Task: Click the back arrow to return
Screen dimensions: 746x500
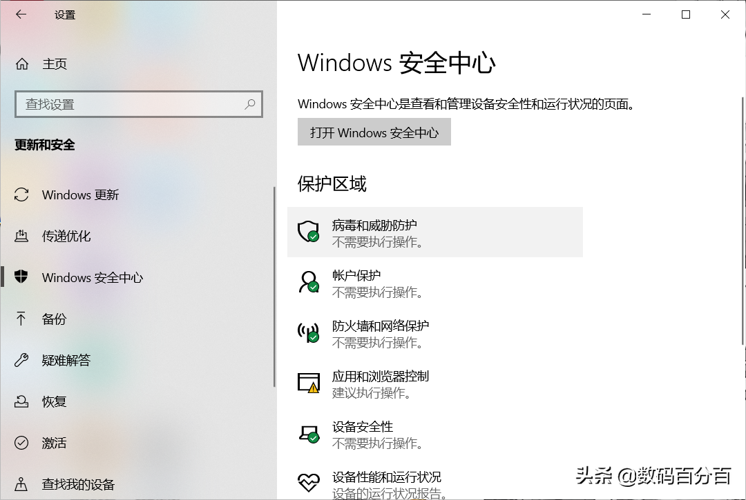Action: click(19, 14)
